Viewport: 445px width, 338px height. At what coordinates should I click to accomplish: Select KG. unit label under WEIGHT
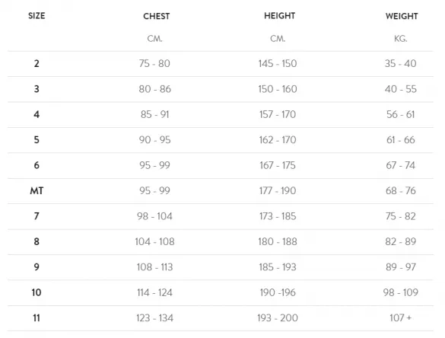tap(400, 39)
